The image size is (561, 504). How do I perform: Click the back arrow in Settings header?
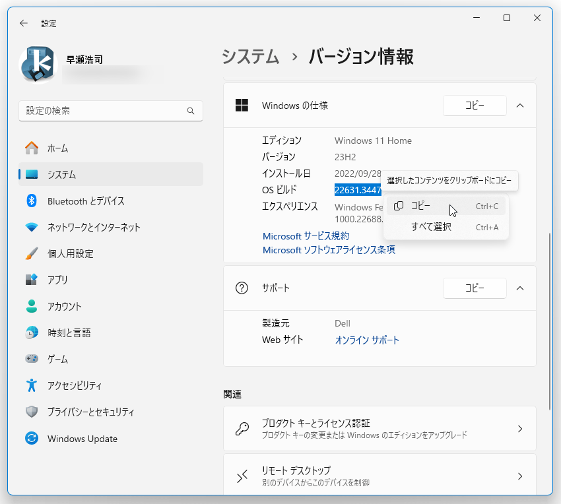(x=24, y=23)
